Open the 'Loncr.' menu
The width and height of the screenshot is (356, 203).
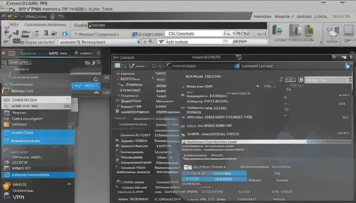pyautogui.click(x=321, y=17)
